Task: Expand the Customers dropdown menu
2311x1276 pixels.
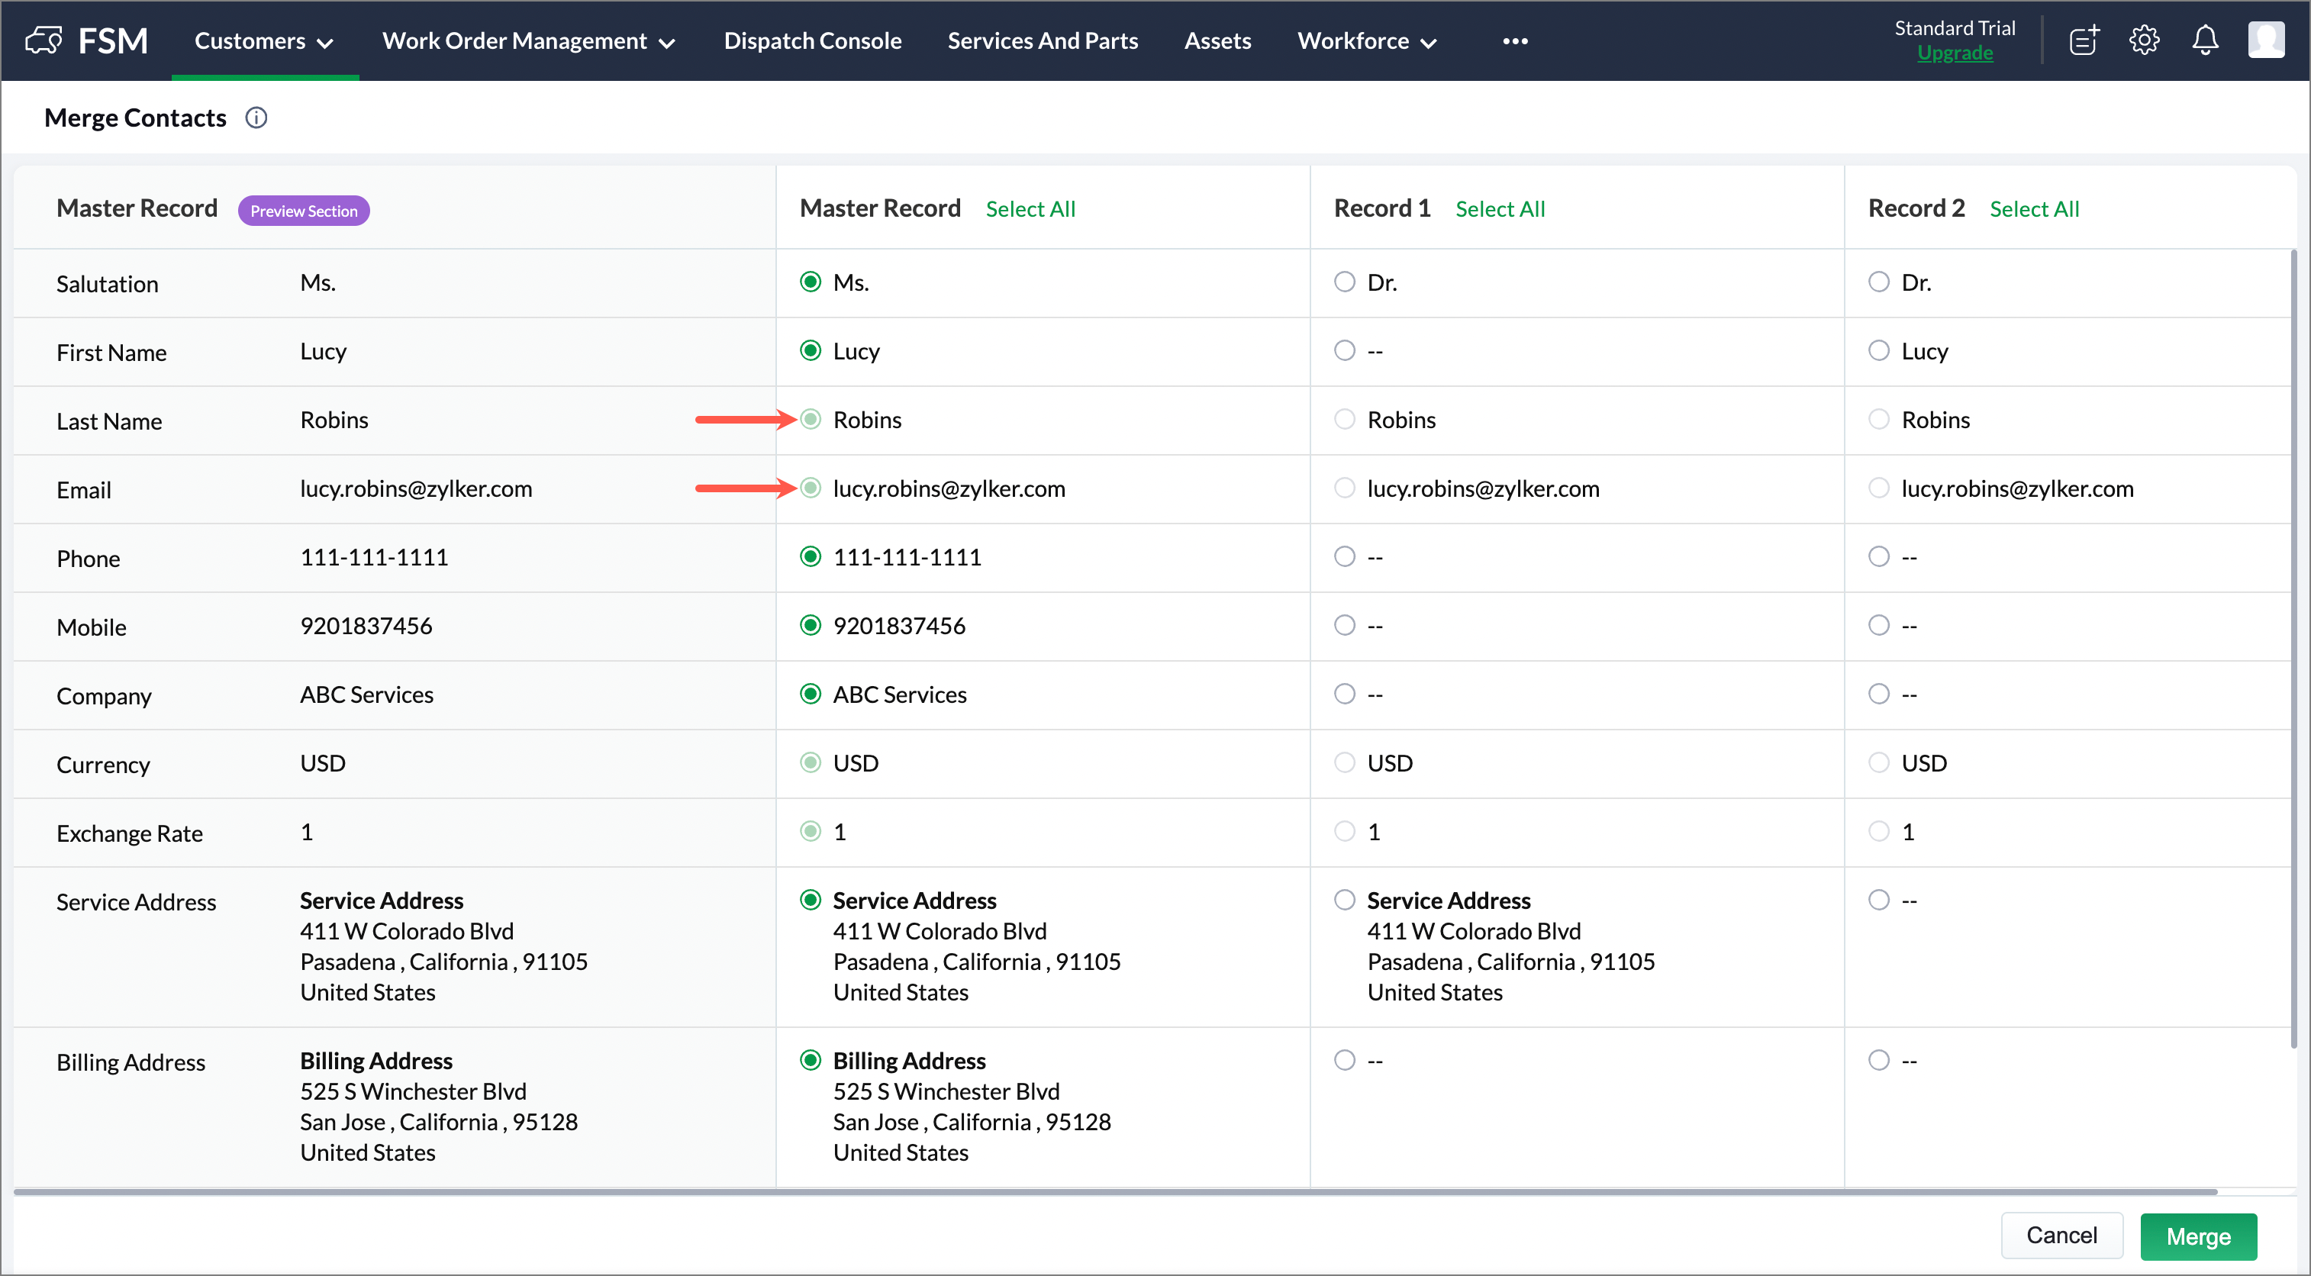Action: point(264,40)
